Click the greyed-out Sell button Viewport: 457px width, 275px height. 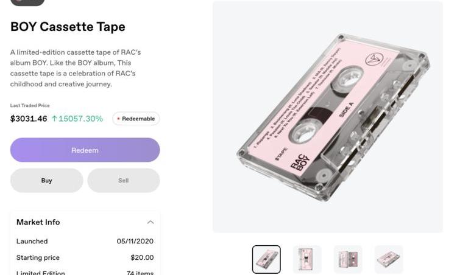pyautogui.click(x=124, y=181)
